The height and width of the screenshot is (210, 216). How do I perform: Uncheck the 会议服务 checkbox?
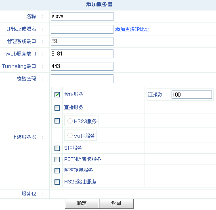tap(57, 95)
